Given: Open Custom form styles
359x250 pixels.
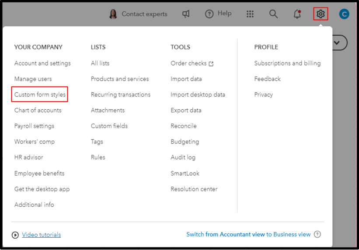Looking at the screenshot, I should click(x=40, y=94).
